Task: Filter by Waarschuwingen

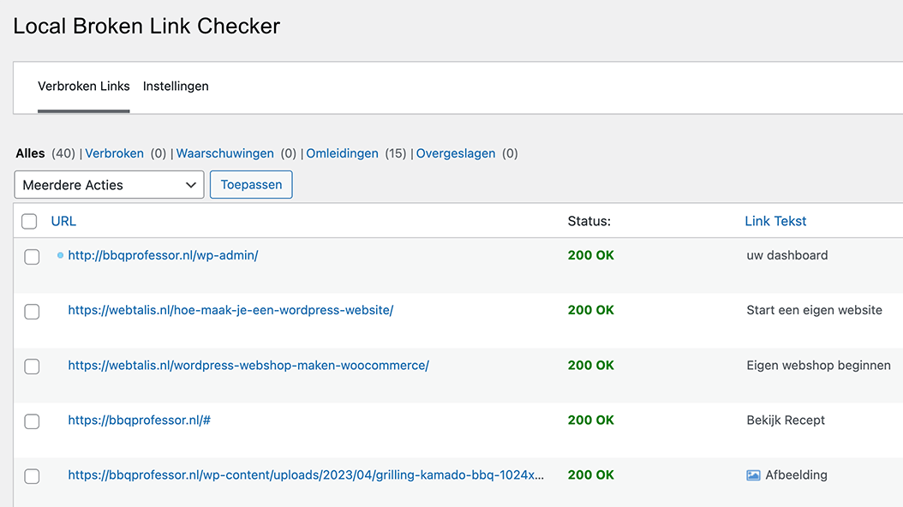Action: pos(224,153)
